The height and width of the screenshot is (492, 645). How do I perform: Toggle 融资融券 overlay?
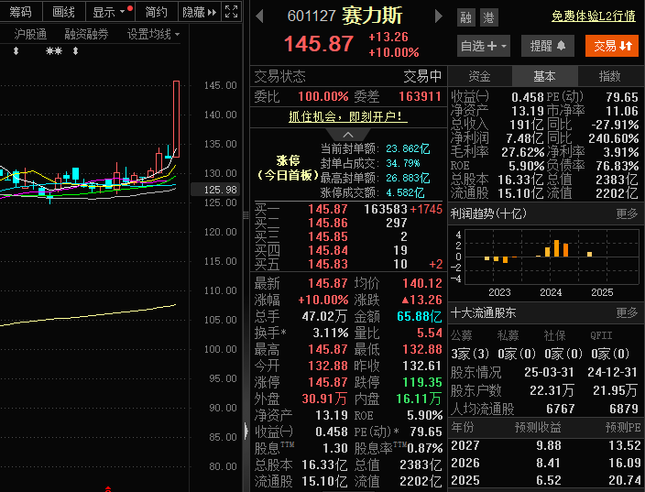pyautogui.click(x=86, y=34)
